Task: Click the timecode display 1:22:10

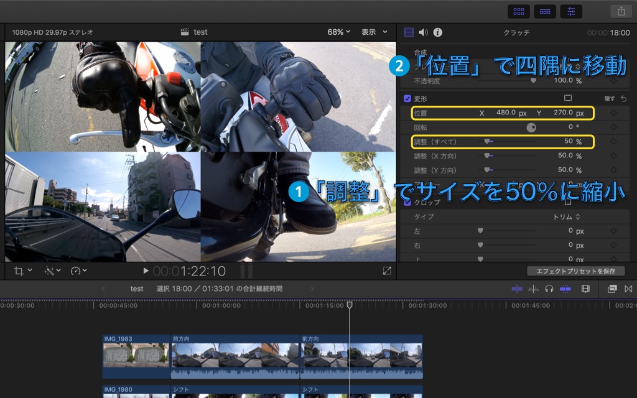Action: [x=189, y=271]
